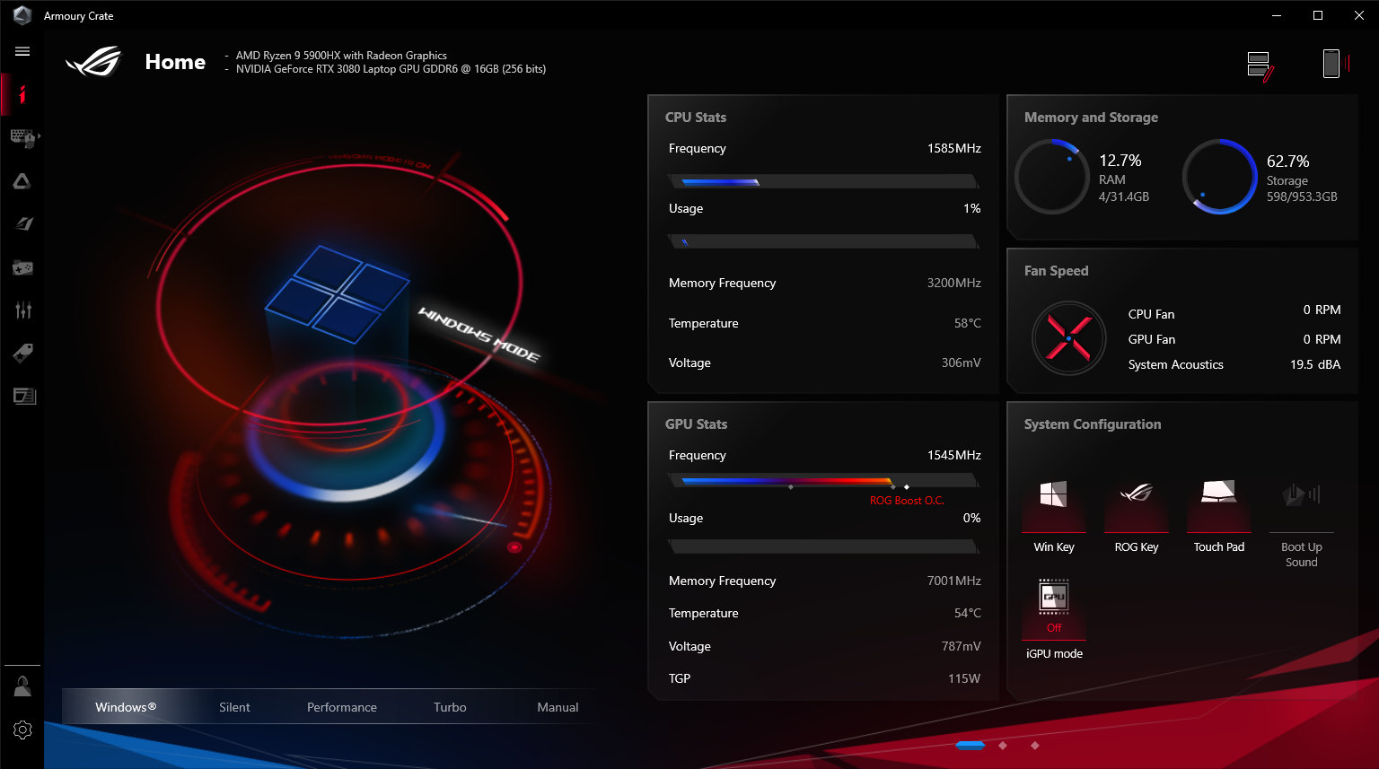This screenshot has width=1379, height=769.
Task: Click the CPU Frequency bar
Action: 823,181
